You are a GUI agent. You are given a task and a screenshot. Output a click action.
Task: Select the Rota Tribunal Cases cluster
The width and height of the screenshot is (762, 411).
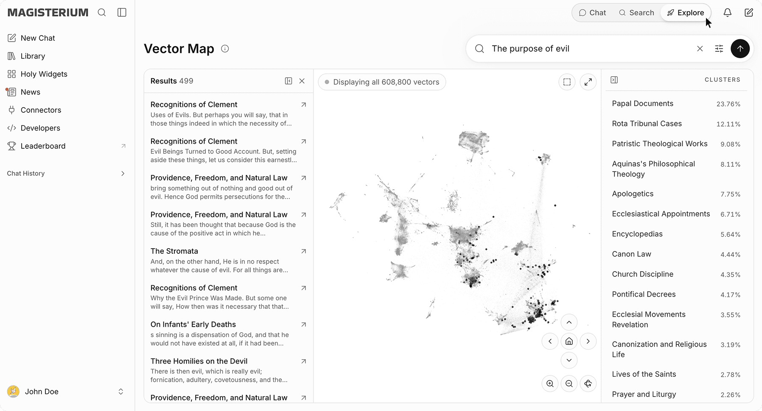(676, 124)
